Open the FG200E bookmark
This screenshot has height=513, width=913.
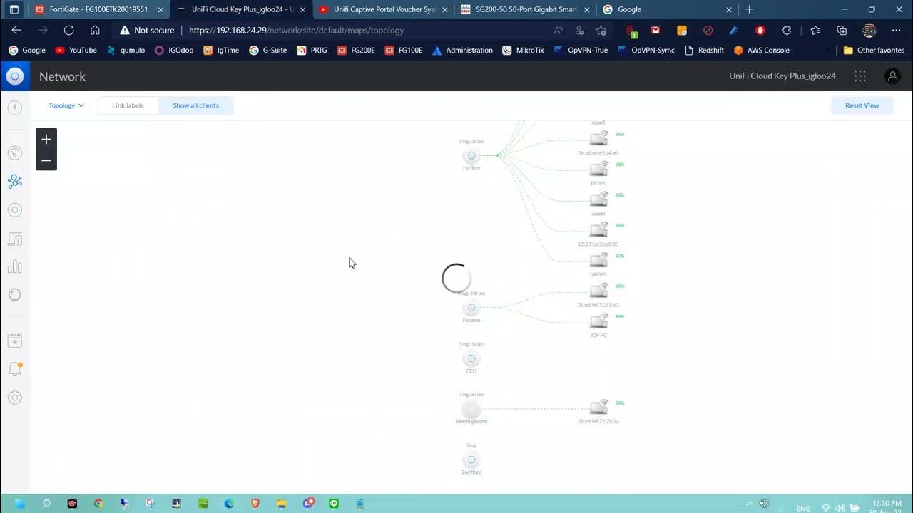(x=355, y=51)
